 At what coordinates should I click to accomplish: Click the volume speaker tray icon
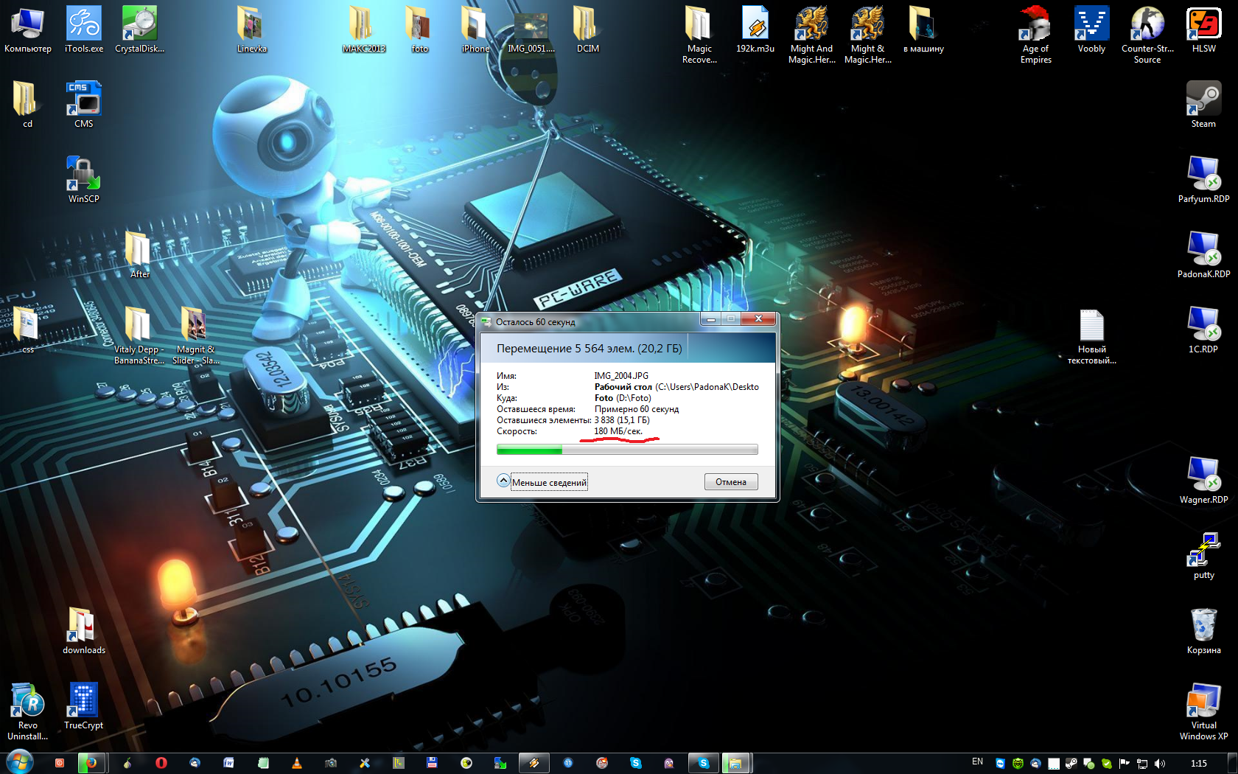point(1160,764)
